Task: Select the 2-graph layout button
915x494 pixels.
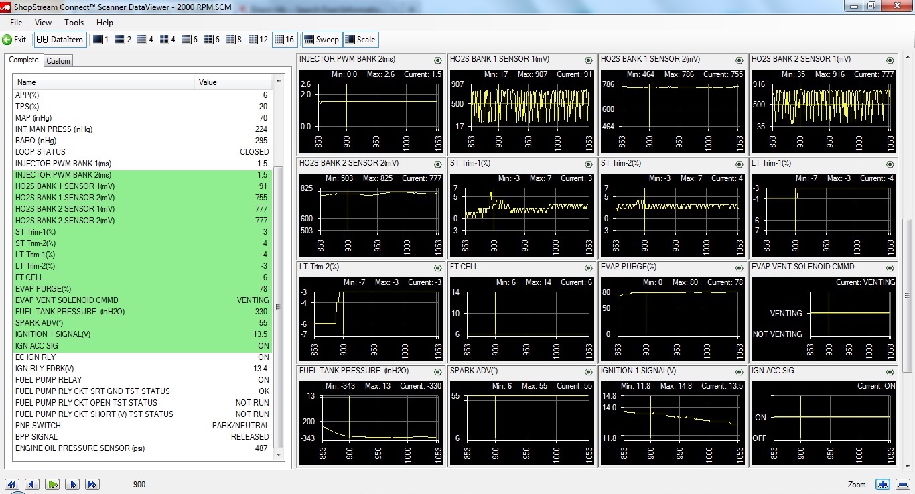Action: pos(123,40)
